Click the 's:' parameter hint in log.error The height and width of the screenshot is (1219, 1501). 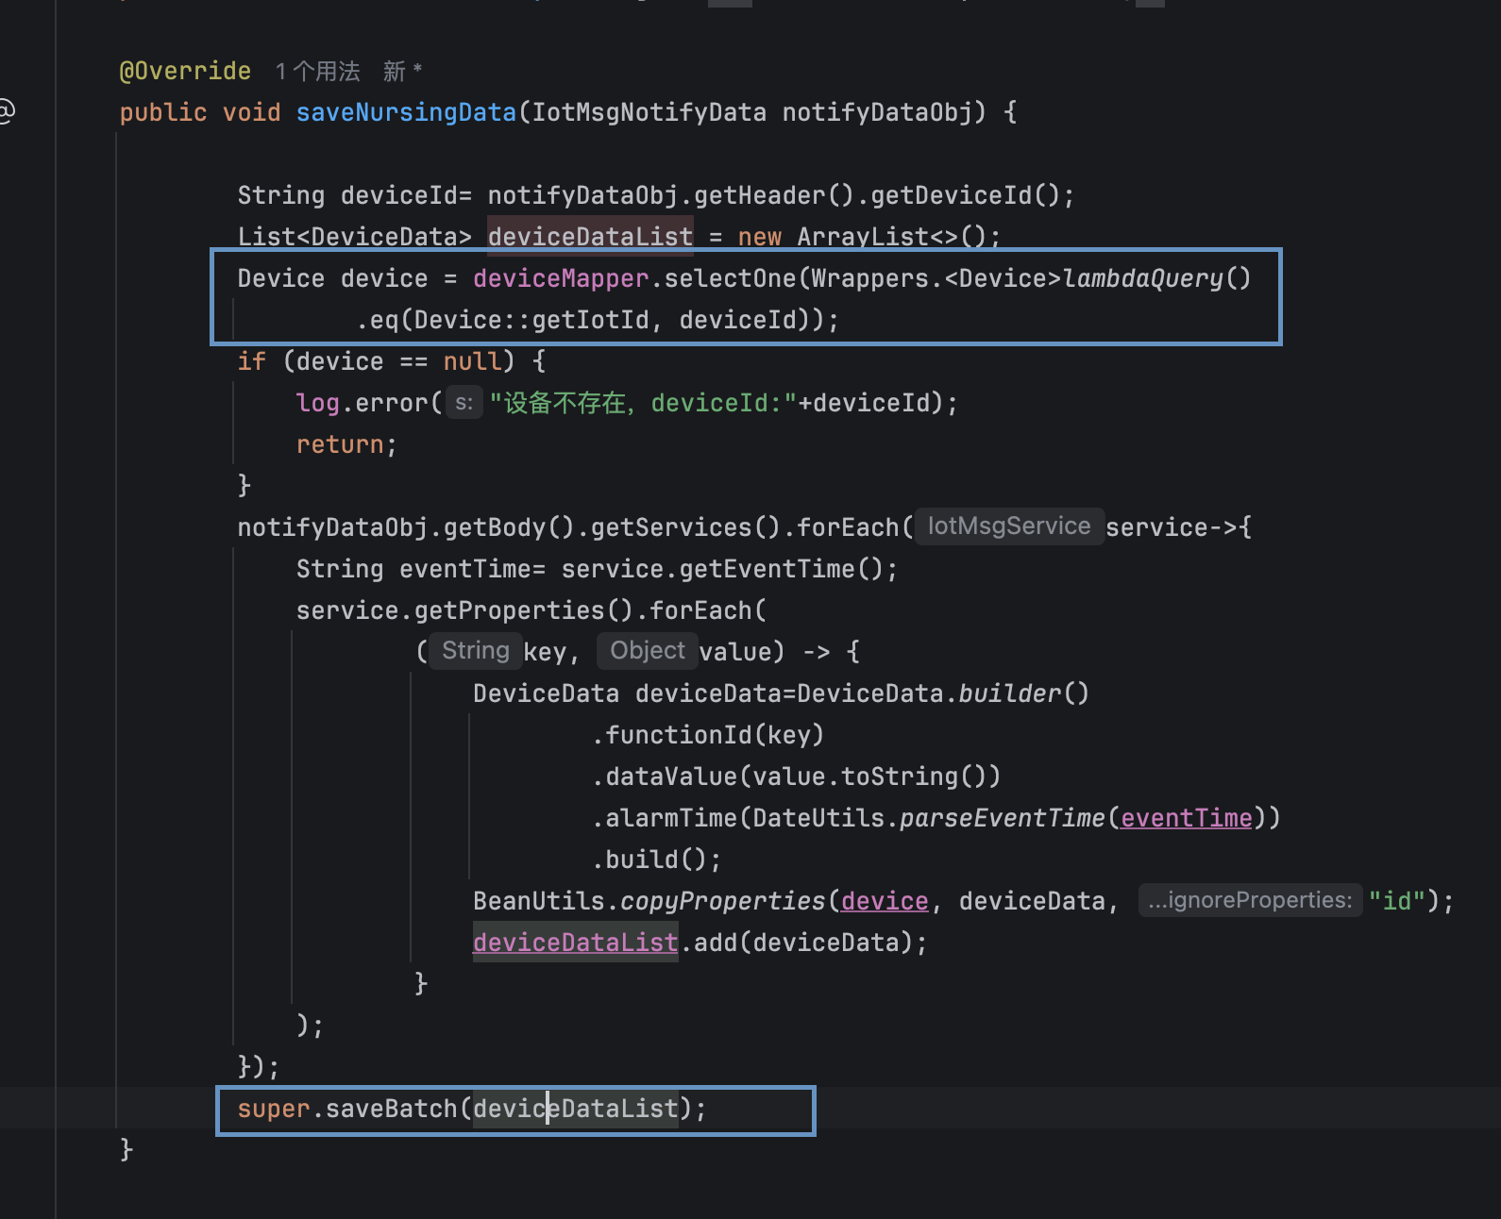pos(464,403)
